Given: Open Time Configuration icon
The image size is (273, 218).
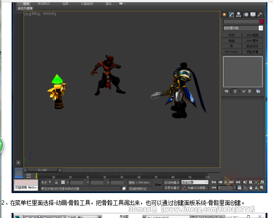Looking at the screenshot, I should [x=240, y=188].
